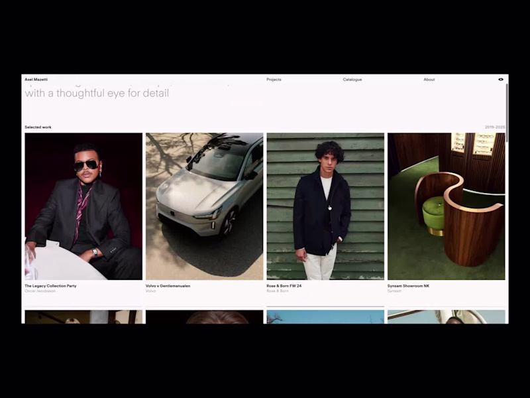Click the Rose & Born client label
The image size is (530, 398).
[278, 291]
